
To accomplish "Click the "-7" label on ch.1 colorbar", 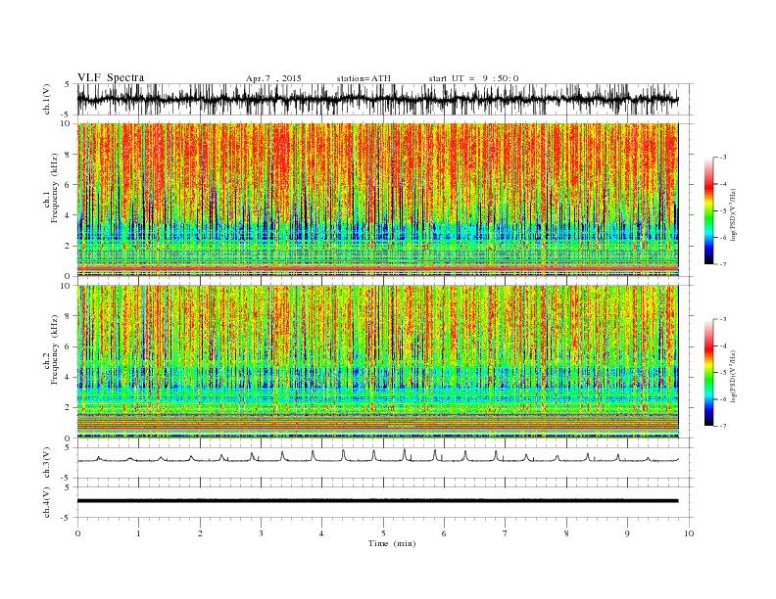I will click(x=723, y=264).
